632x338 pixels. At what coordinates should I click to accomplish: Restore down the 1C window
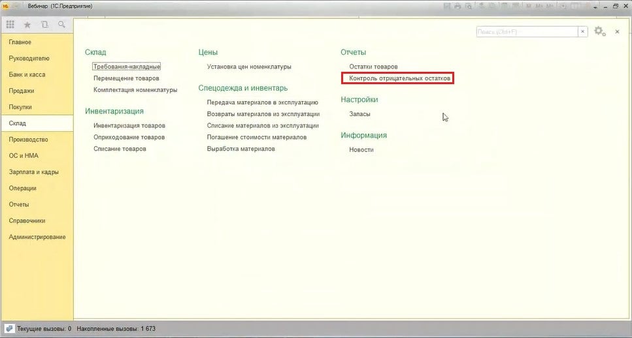click(616, 6)
